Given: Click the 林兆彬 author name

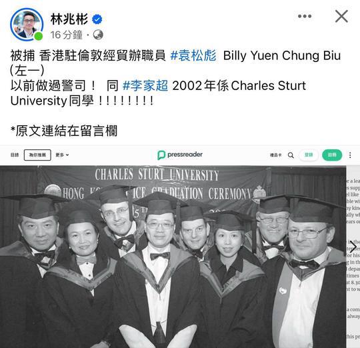Looking at the screenshot, I should 69,19.
